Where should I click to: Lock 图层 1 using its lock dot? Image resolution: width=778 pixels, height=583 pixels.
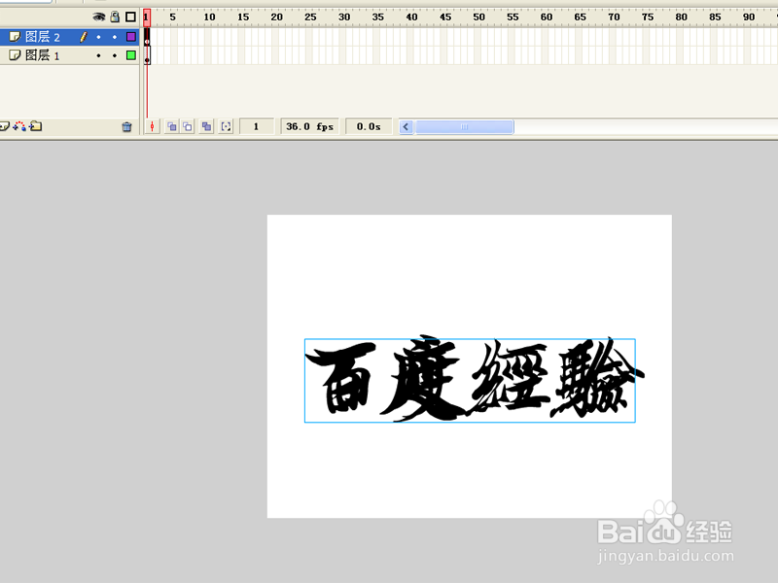[x=115, y=55]
